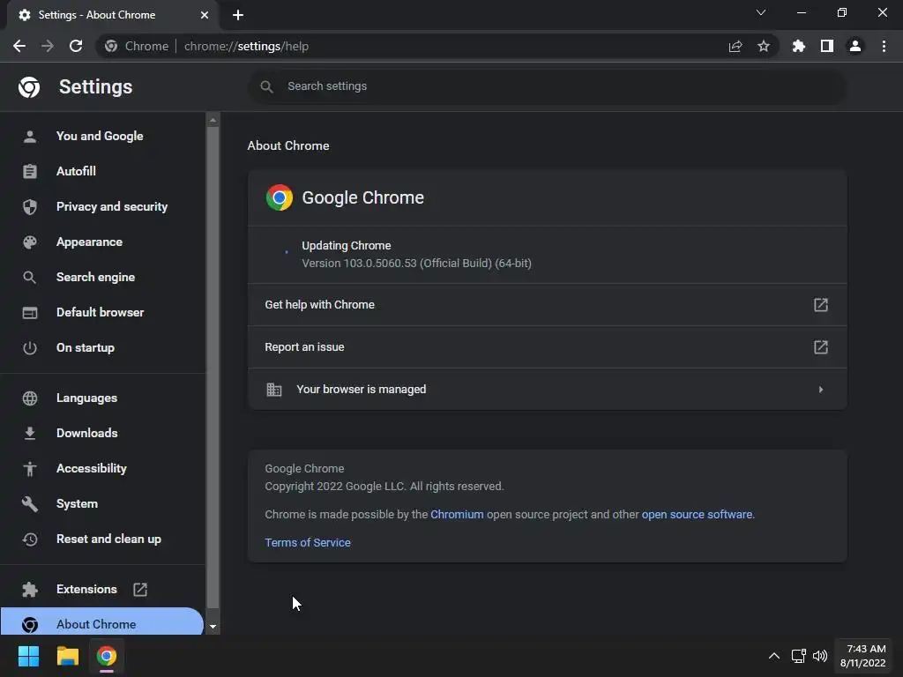Image resolution: width=903 pixels, height=677 pixels.
Task: Click the sidebar scrollbar up arrow
Action: (213, 120)
